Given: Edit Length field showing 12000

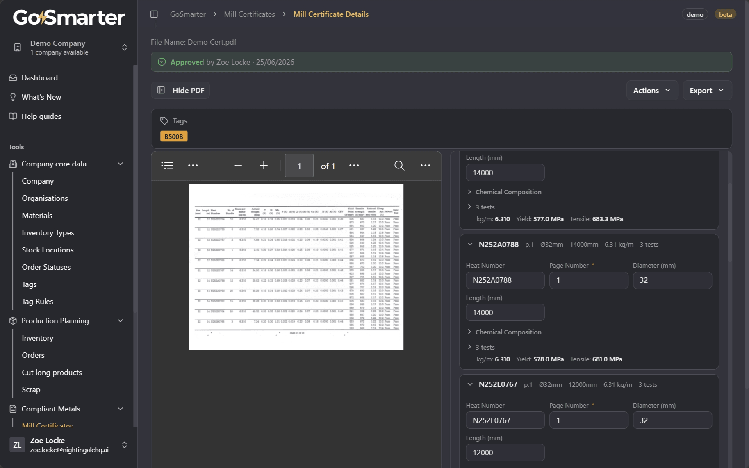Looking at the screenshot, I should (505, 453).
